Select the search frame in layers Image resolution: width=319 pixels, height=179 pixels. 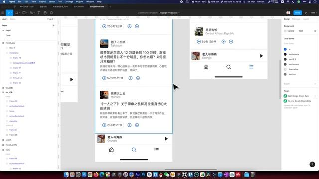tap(8, 140)
